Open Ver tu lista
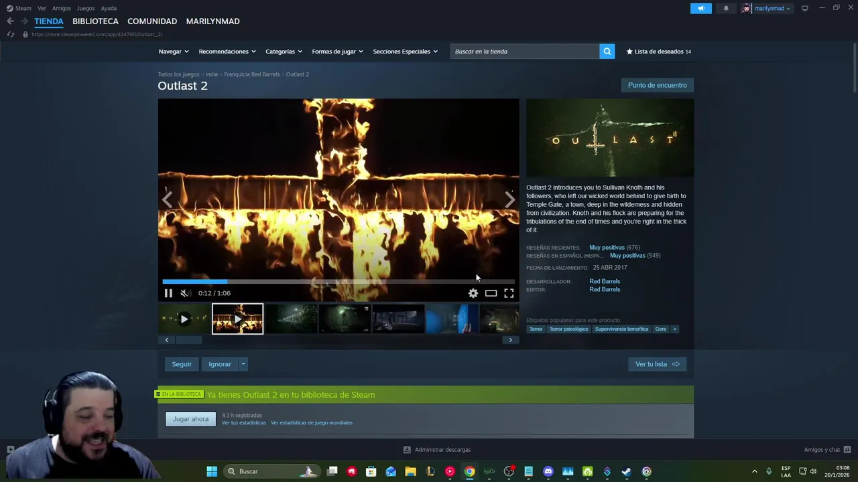 pos(658,364)
